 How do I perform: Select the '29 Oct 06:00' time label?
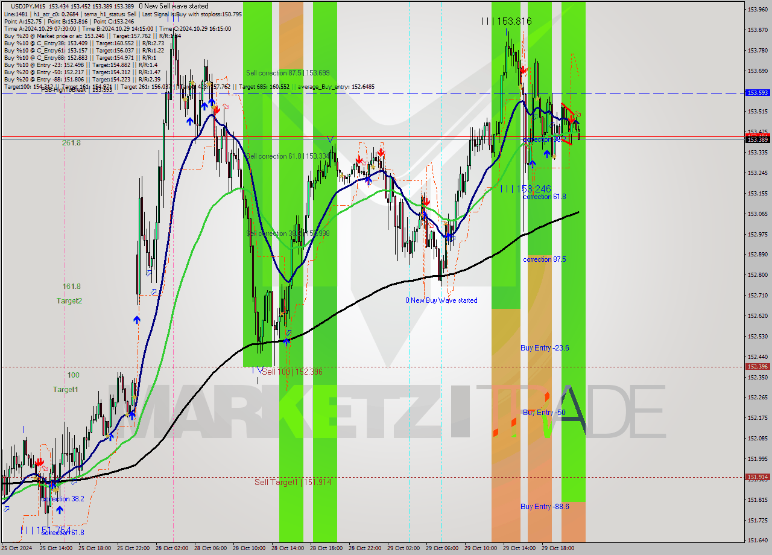(x=443, y=548)
